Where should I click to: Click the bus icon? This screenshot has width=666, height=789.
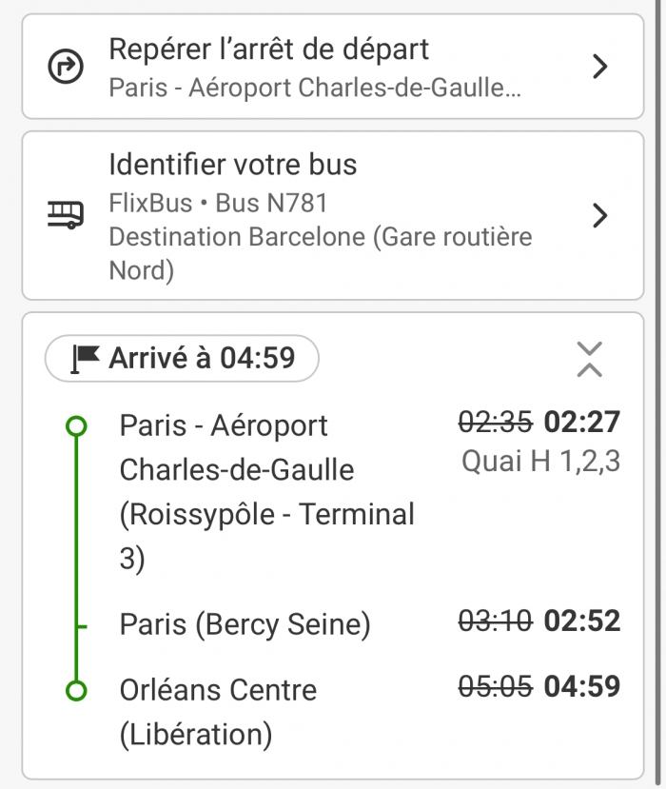[66, 215]
